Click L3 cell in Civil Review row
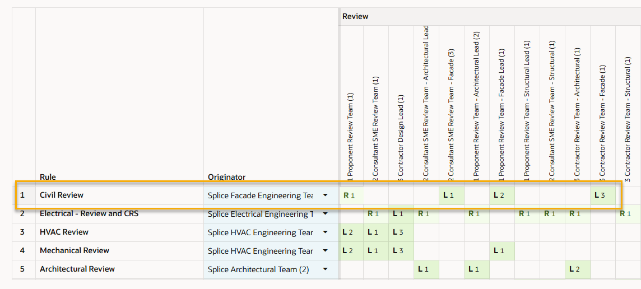Image resolution: width=641 pixels, height=289 pixels. coord(602,195)
